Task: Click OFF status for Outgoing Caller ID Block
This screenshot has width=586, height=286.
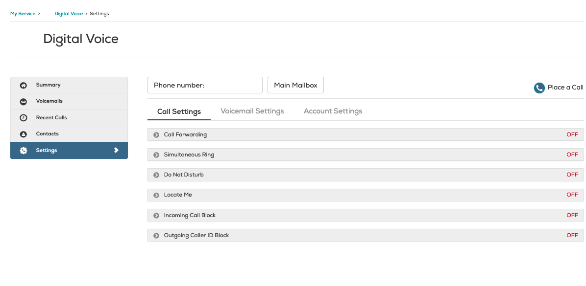Action: (572, 235)
